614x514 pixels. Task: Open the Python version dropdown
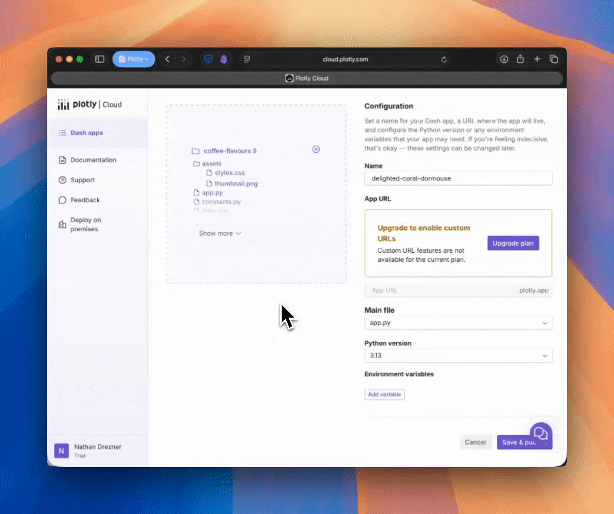tap(458, 356)
